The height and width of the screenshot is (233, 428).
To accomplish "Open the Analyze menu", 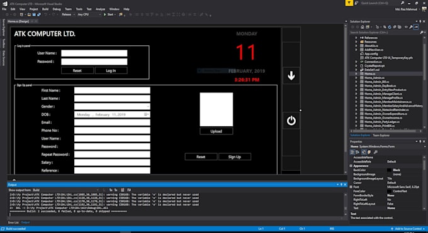I will pos(101,9).
